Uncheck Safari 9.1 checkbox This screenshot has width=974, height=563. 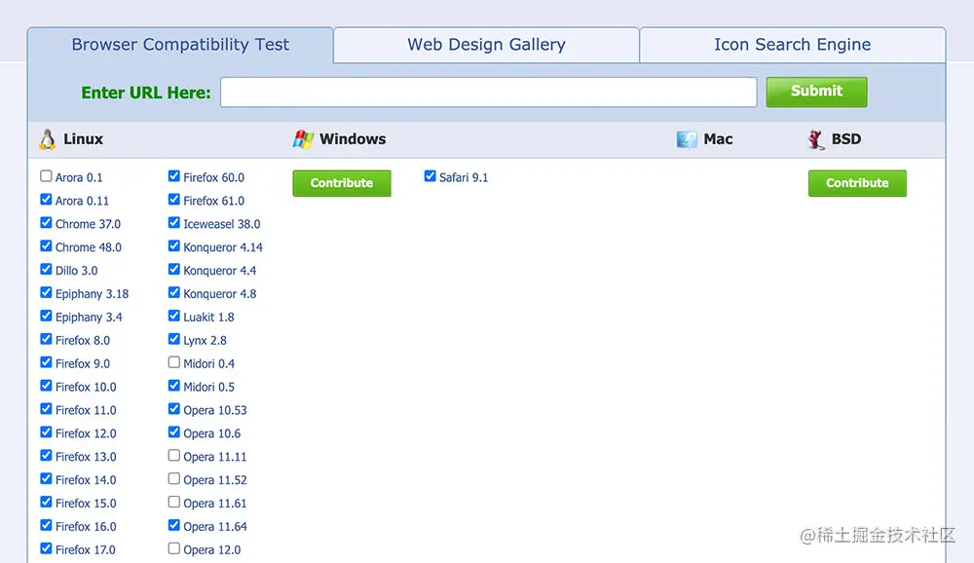430,176
